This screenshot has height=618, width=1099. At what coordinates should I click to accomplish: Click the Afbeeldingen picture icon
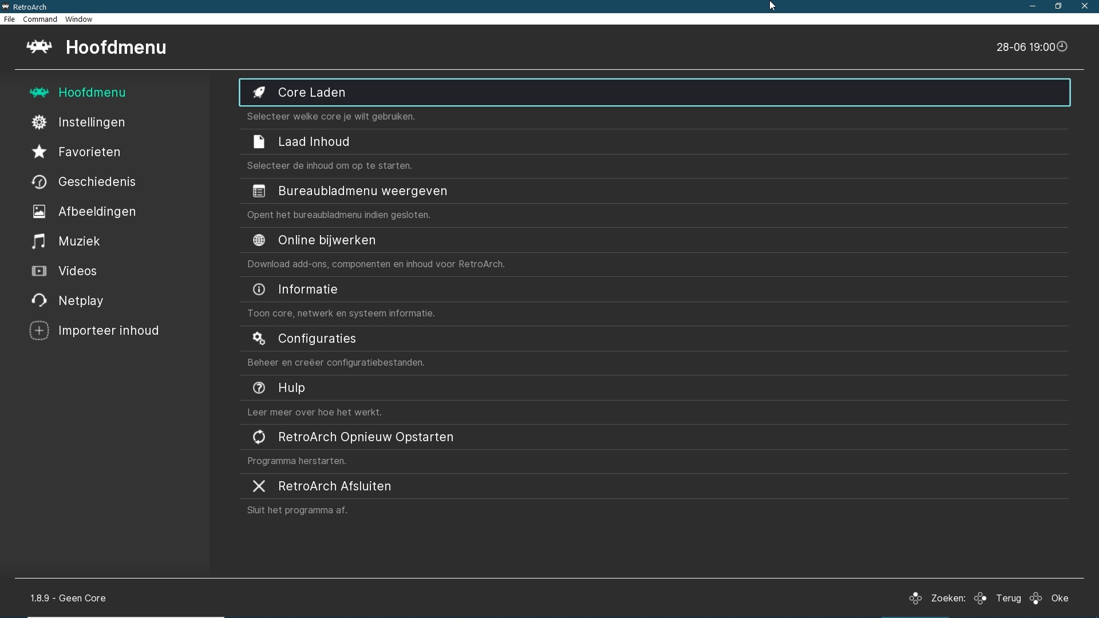39,212
